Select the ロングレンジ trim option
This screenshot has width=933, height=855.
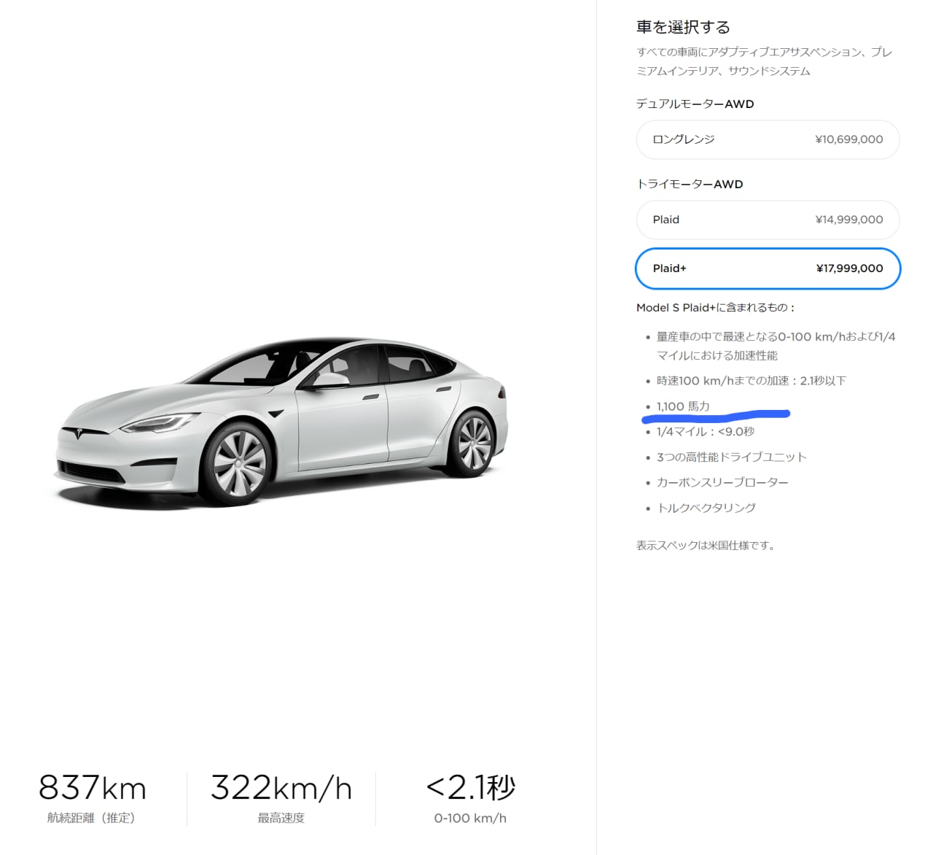[x=768, y=139]
